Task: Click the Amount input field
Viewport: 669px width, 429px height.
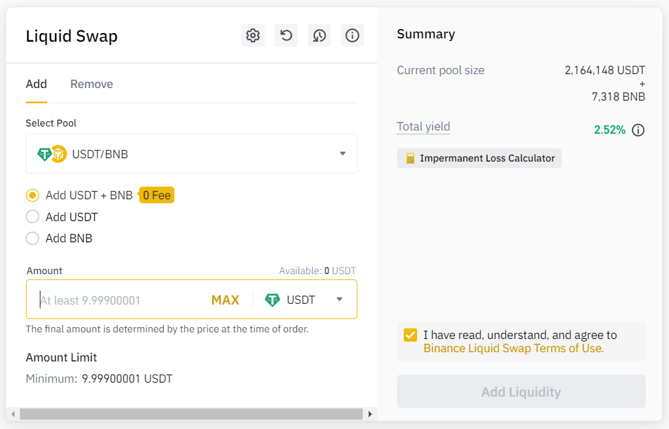Action: (x=119, y=300)
